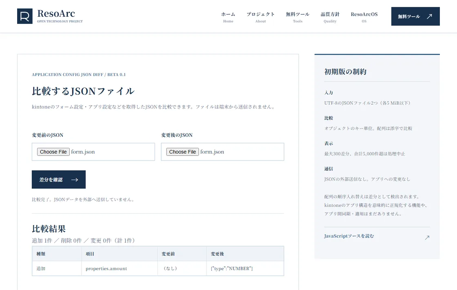
Task: Select the （なし） cell
Action: [182, 268]
